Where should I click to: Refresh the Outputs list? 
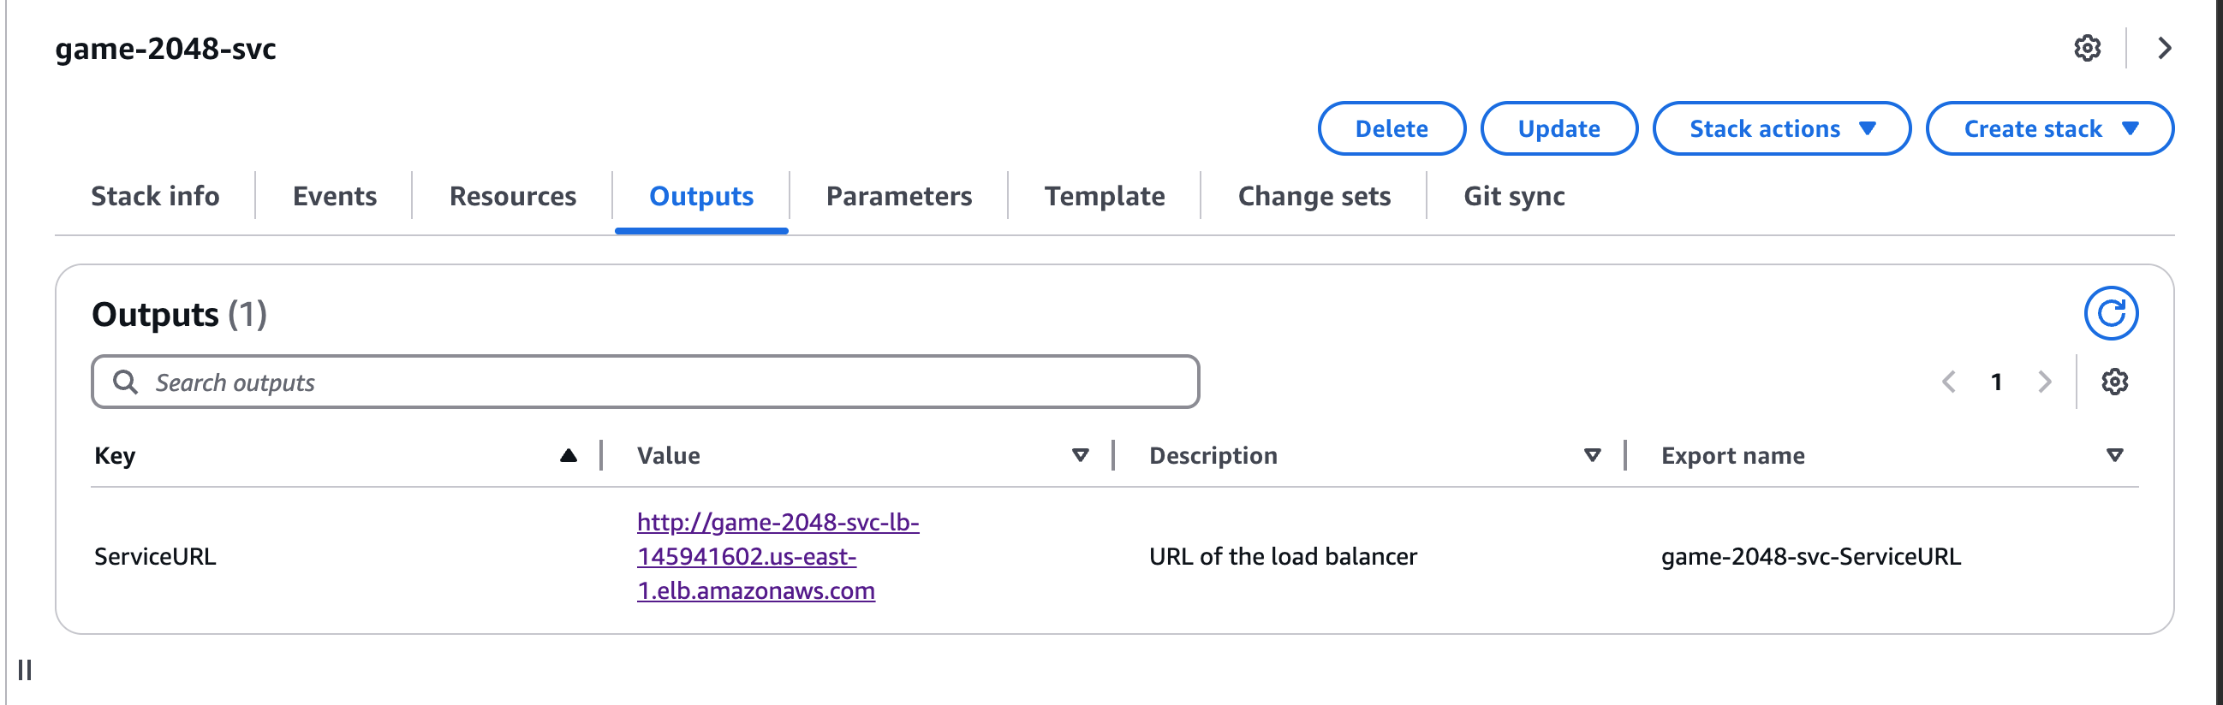tap(2111, 313)
